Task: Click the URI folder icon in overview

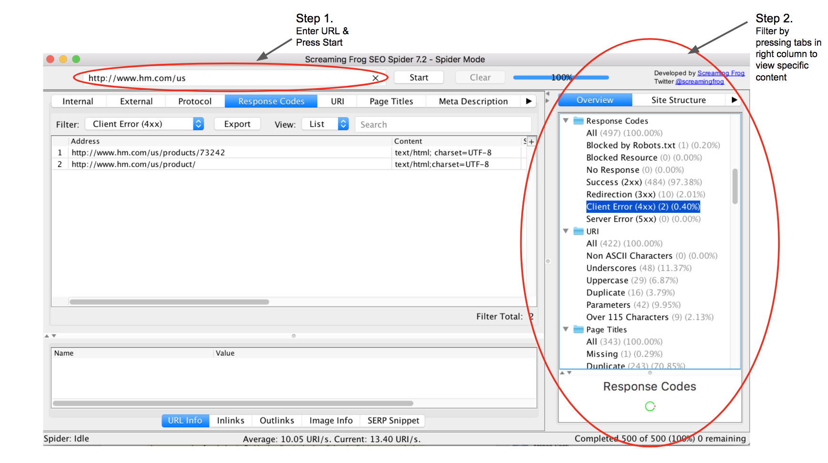Action: coord(578,231)
